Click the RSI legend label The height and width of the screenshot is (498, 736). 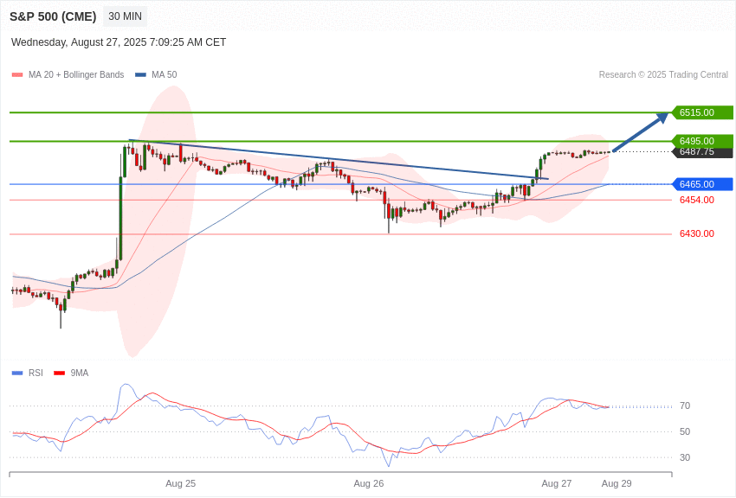click(x=36, y=373)
